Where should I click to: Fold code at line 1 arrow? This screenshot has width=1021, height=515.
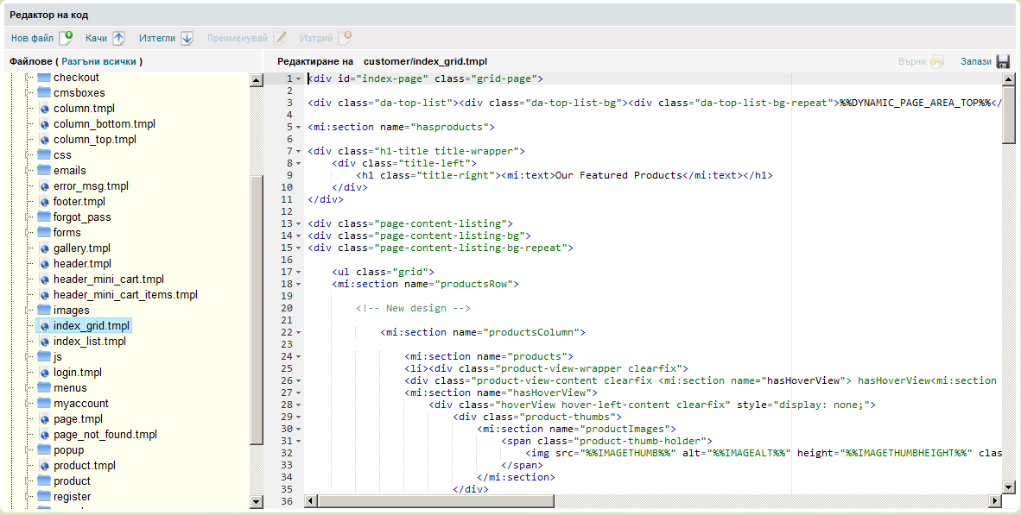(x=299, y=79)
